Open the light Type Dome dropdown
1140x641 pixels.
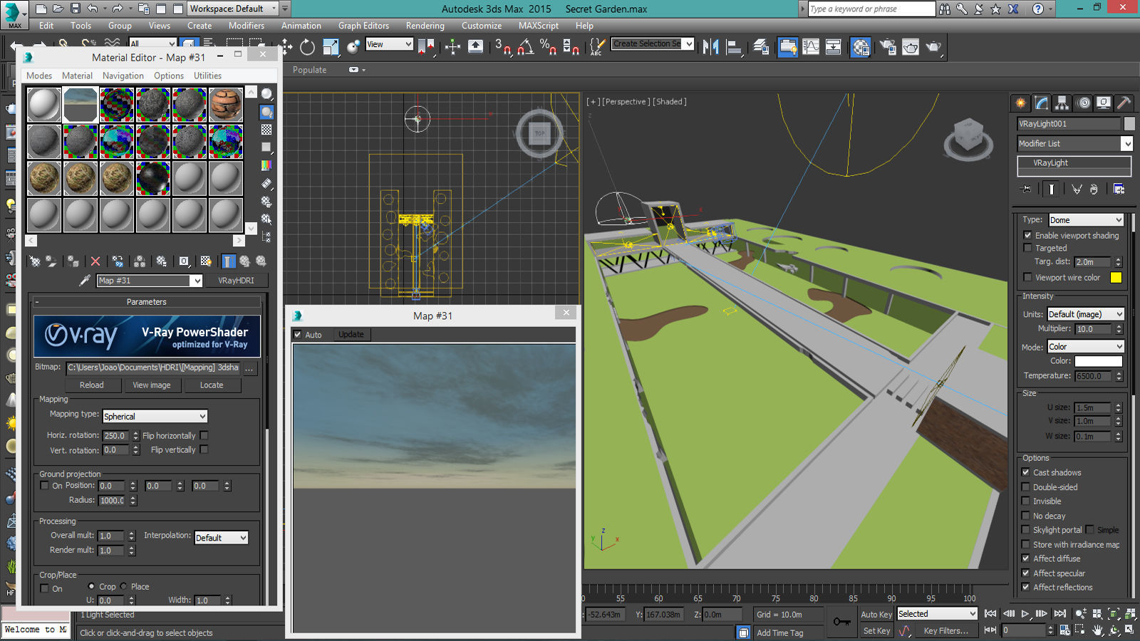1086,220
